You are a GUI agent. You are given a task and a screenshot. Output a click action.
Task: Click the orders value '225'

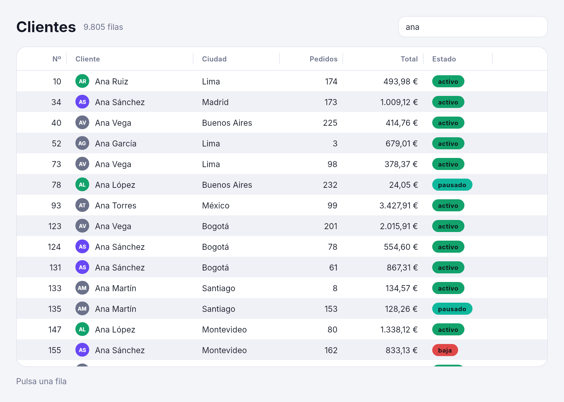330,123
